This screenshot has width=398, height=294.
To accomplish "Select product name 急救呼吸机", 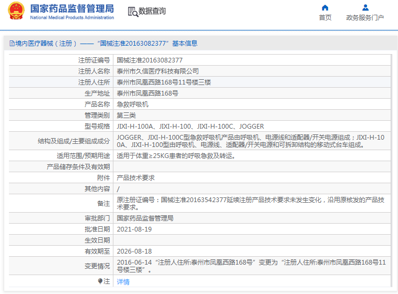I will pos(132,104).
